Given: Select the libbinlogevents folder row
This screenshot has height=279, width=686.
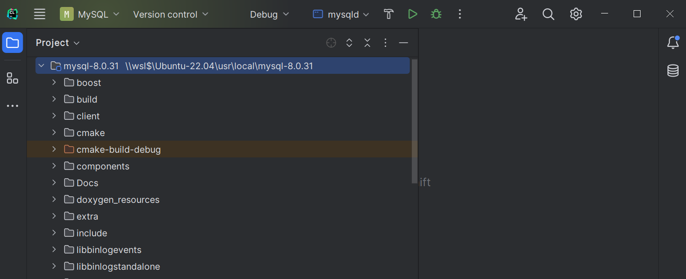Looking at the screenshot, I should (x=223, y=250).
